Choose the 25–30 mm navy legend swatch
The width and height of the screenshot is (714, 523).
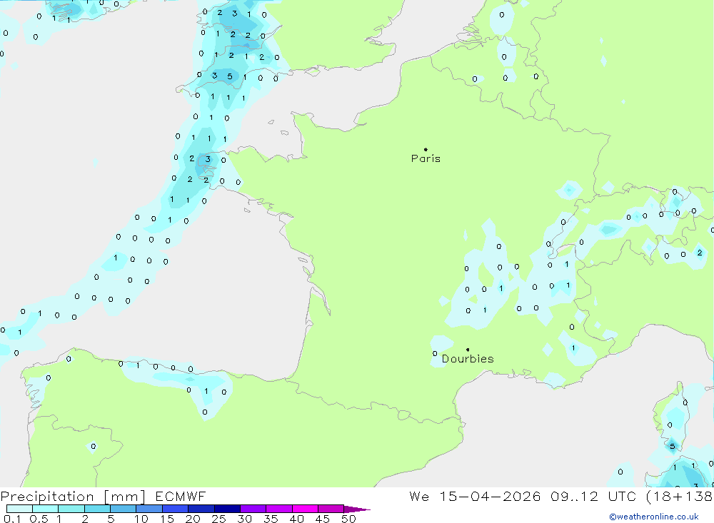click(227, 509)
